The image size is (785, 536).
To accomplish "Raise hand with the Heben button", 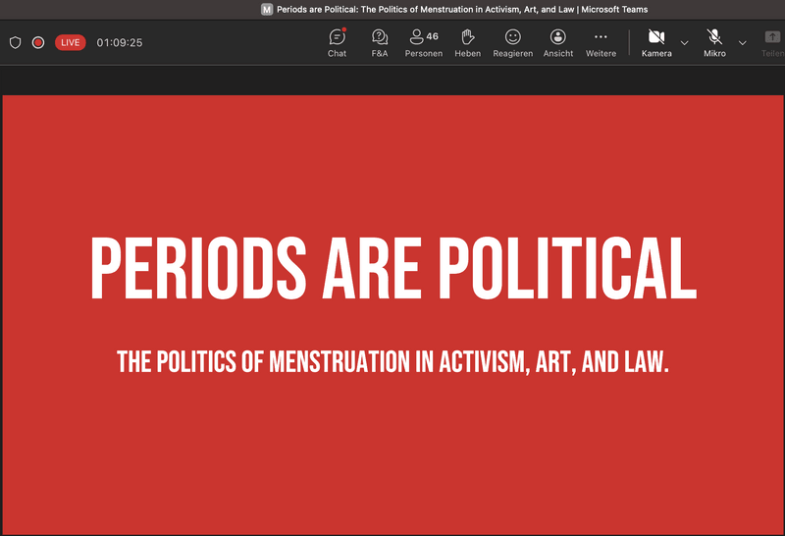I will (467, 42).
